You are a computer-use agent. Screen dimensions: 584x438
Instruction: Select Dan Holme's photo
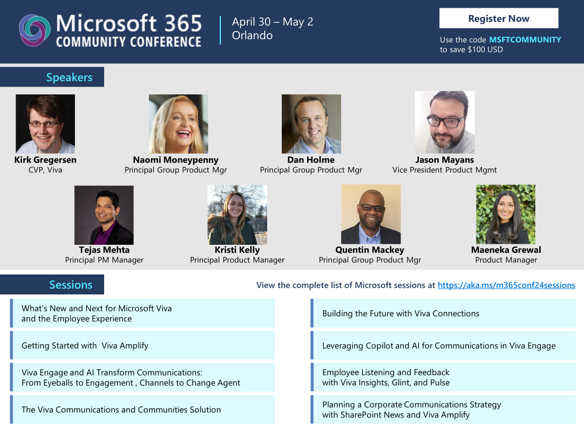(311, 123)
